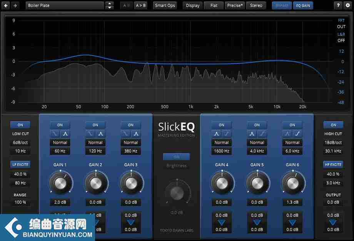This screenshot has height=241, width=354.
Task: Click the GAIN 6 knob
Action: pos(293,183)
